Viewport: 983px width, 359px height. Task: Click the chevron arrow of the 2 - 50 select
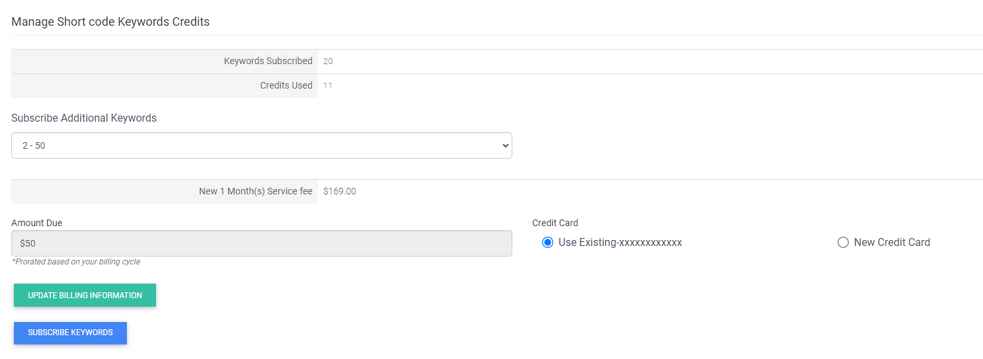[x=506, y=145]
